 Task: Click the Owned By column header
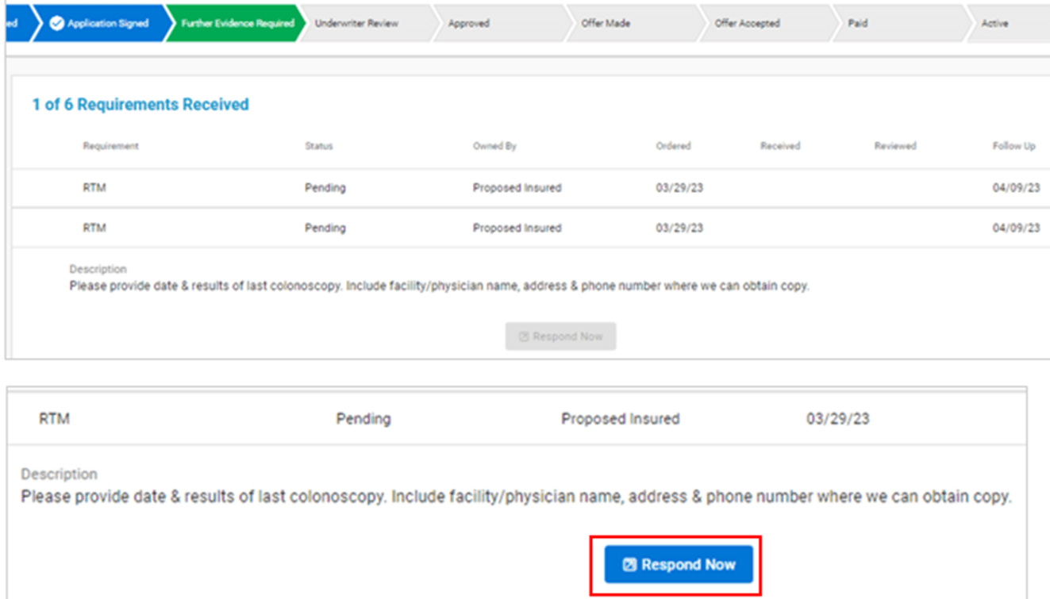(x=494, y=146)
